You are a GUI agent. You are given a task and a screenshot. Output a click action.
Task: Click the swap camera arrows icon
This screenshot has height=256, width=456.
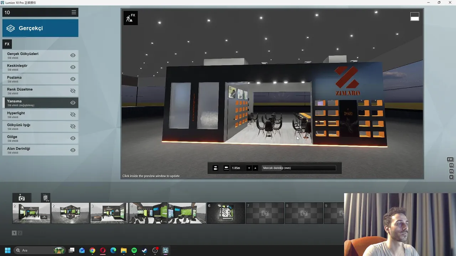tap(215, 168)
